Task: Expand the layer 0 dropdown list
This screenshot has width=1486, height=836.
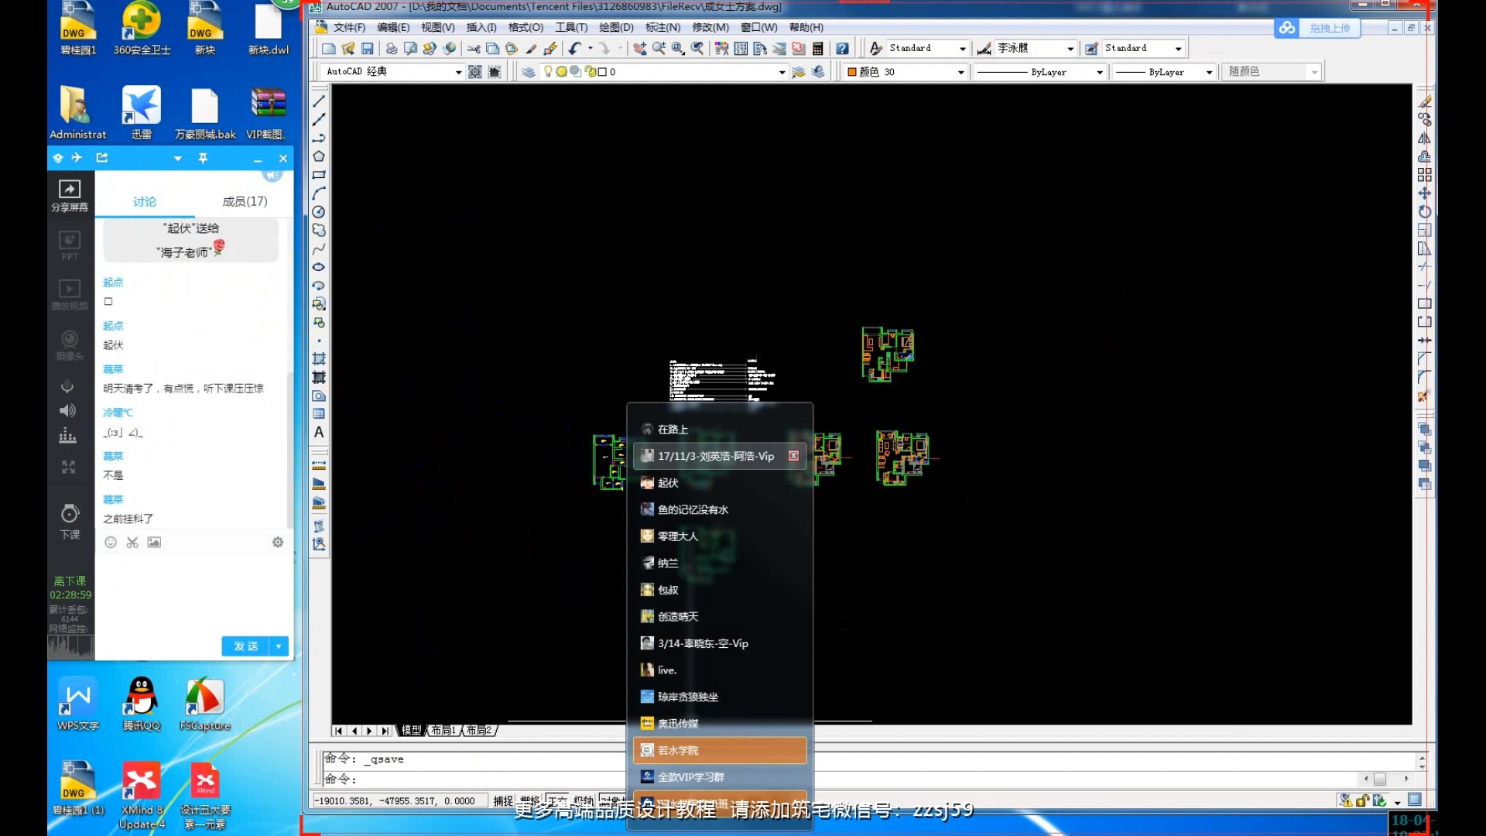Action: [782, 72]
